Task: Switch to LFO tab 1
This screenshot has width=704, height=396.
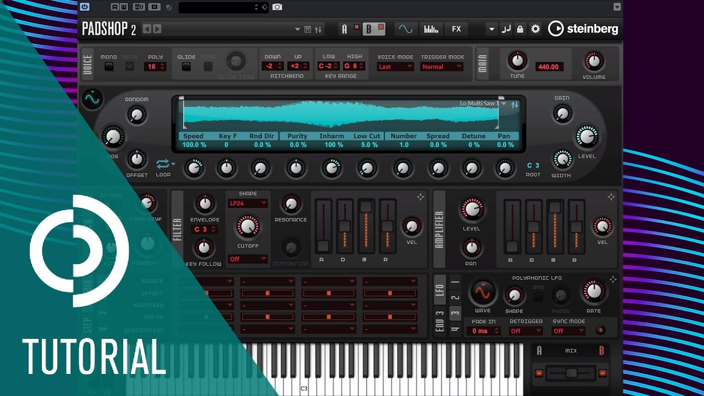Action: point(455,282)
